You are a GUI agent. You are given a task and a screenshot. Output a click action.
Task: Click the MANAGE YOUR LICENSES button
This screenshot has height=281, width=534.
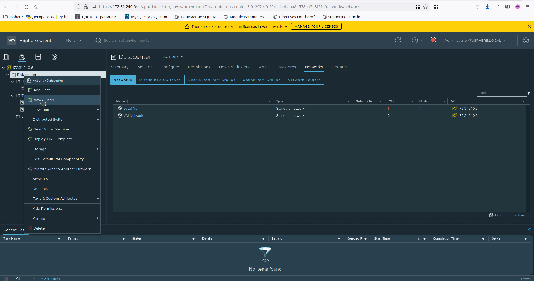click(x=316, y=26)
